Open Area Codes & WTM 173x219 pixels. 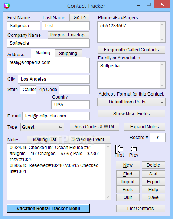(x=94, y=127)
